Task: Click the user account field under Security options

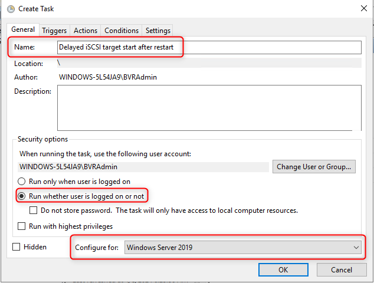Action: [x=143, y=167]
